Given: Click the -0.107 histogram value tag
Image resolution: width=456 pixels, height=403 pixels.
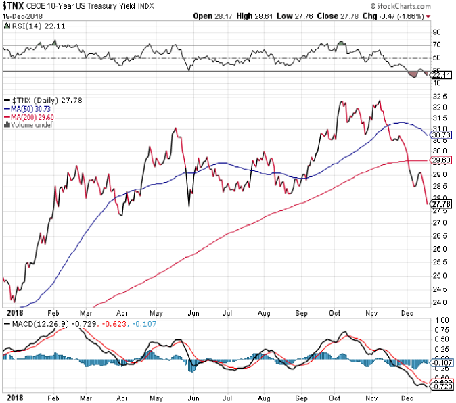Looking at the screenshot, I should (441, 362).
